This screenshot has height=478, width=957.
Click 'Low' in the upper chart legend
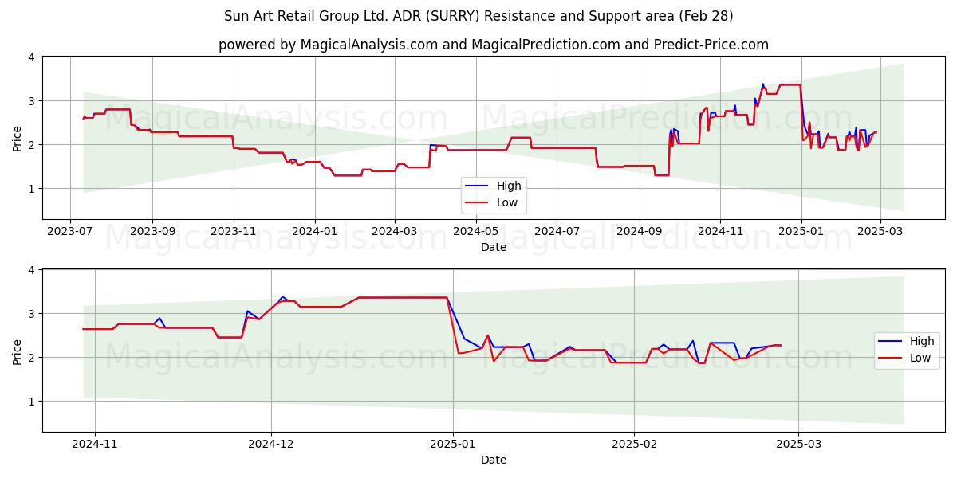click(x=506, y=203)
